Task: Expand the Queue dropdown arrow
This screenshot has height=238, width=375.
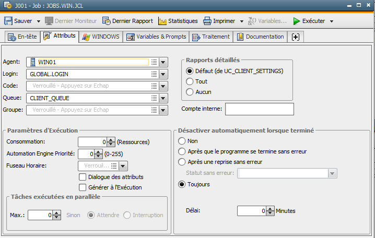Action: pos(163,98)
